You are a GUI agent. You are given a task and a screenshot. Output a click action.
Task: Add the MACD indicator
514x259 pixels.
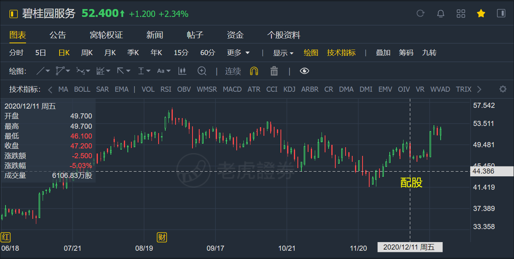pos(232,89)
